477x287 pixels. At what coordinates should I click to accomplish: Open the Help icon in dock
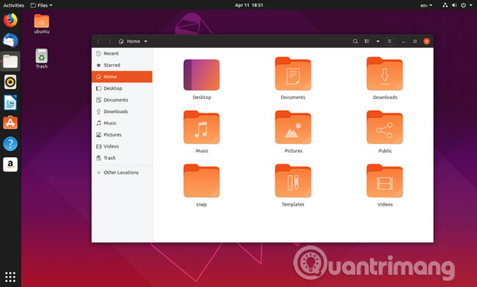(x=10, y=144)
